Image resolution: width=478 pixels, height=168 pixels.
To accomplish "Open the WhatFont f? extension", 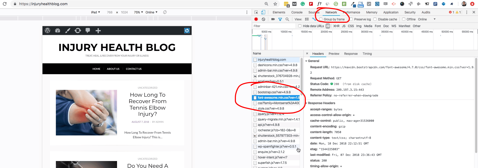I will [319, 4].
